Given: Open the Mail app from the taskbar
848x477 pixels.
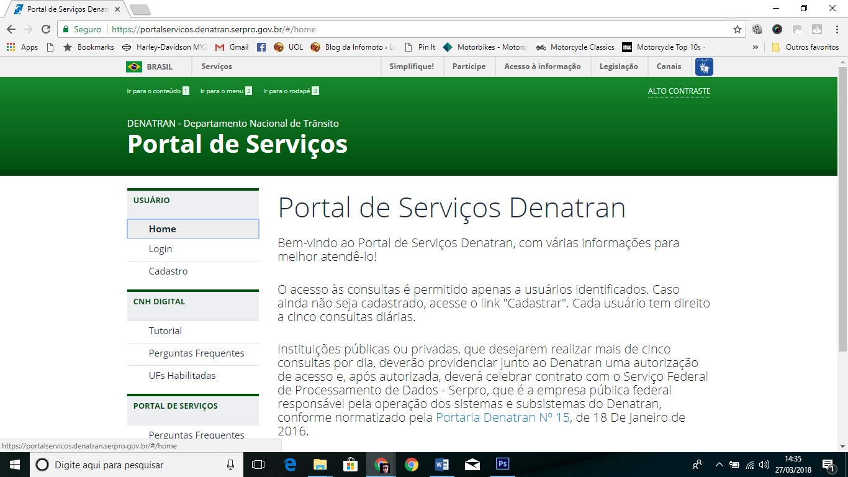Looking at the screenshot, I should [x=472, y=464].
